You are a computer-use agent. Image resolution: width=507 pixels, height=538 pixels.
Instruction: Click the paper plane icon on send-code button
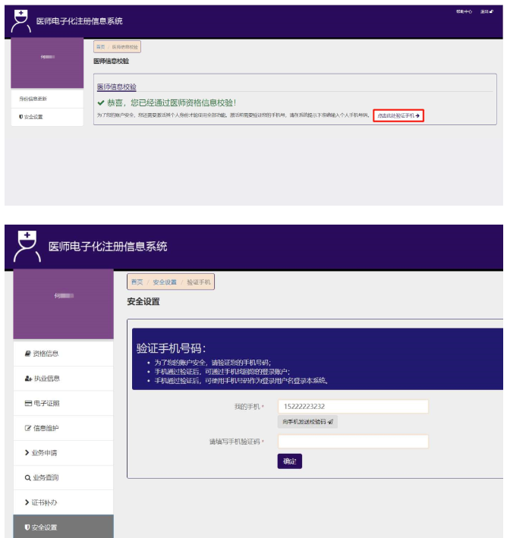[330, 421]
